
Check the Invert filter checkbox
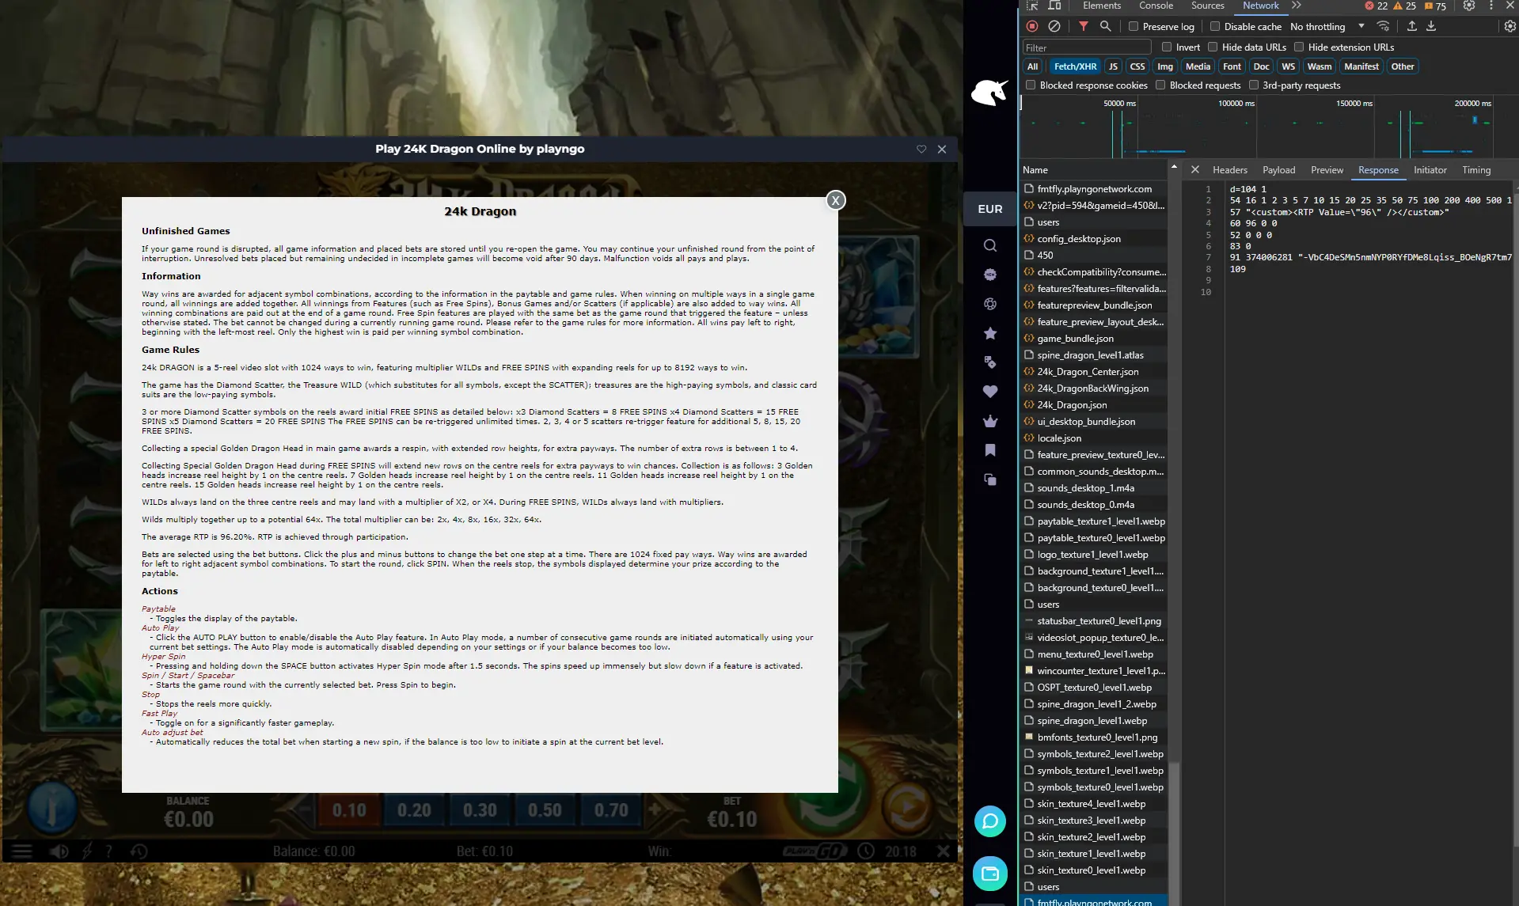pos(1167,47)
